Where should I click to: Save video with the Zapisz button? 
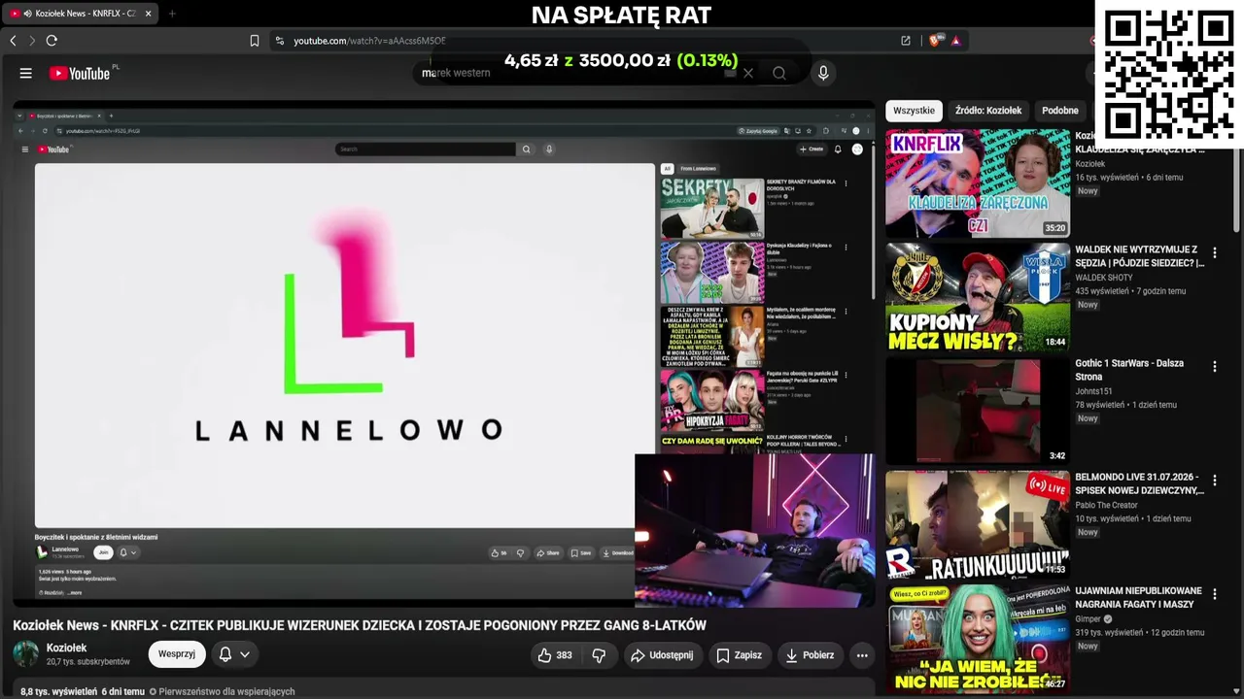pyautogui.click(x=739, y=655)
